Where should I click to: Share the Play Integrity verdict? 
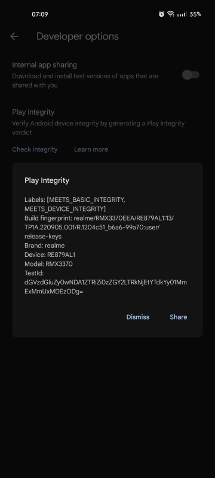point(179,317)
